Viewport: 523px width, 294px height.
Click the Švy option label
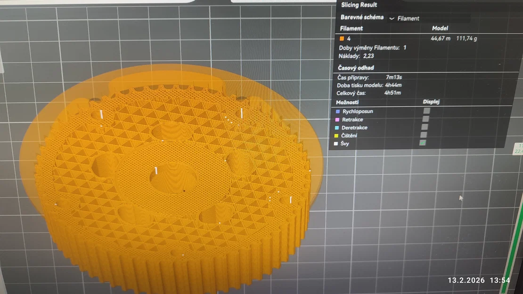(344, 143)
